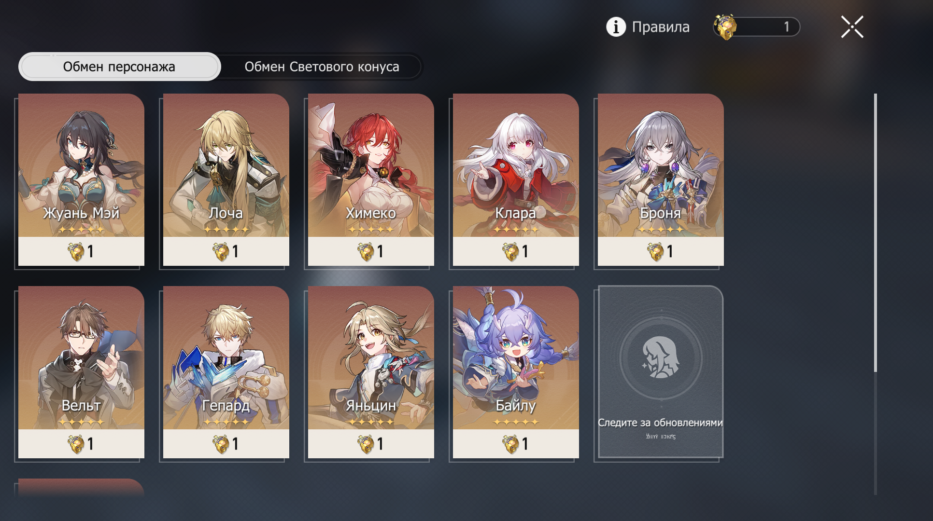Select the Яньцин character card

point(371,372)
